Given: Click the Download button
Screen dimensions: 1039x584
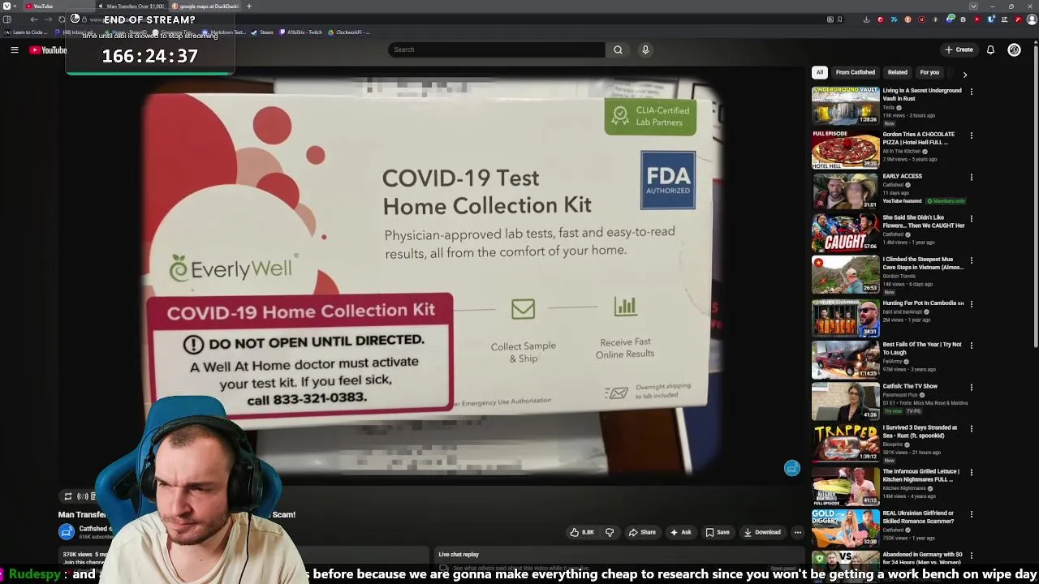Looking at the screenshot, I should (x=762, y=532).
